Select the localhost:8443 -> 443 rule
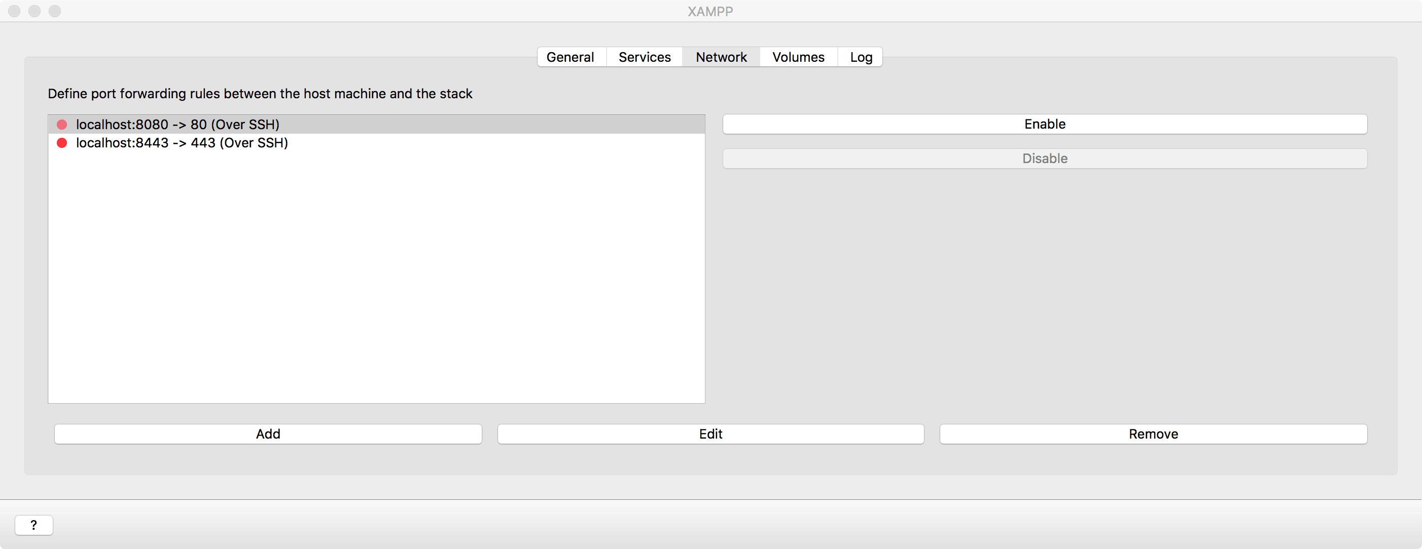The height and width of the screenshot is (549, 1422). 376,143
